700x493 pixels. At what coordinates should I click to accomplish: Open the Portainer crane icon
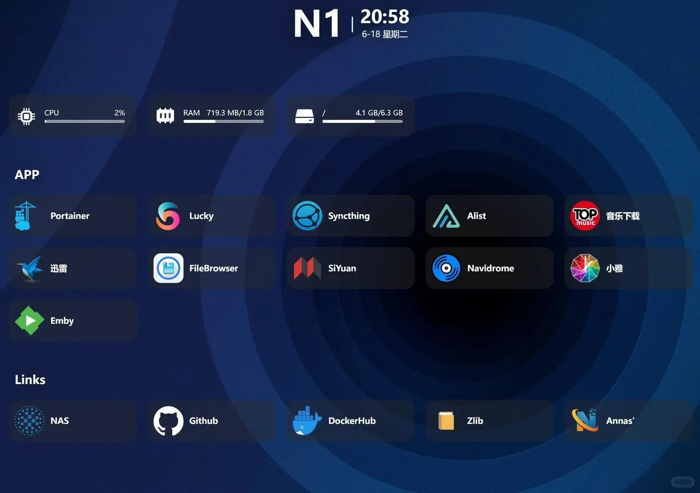pos(25,215)
